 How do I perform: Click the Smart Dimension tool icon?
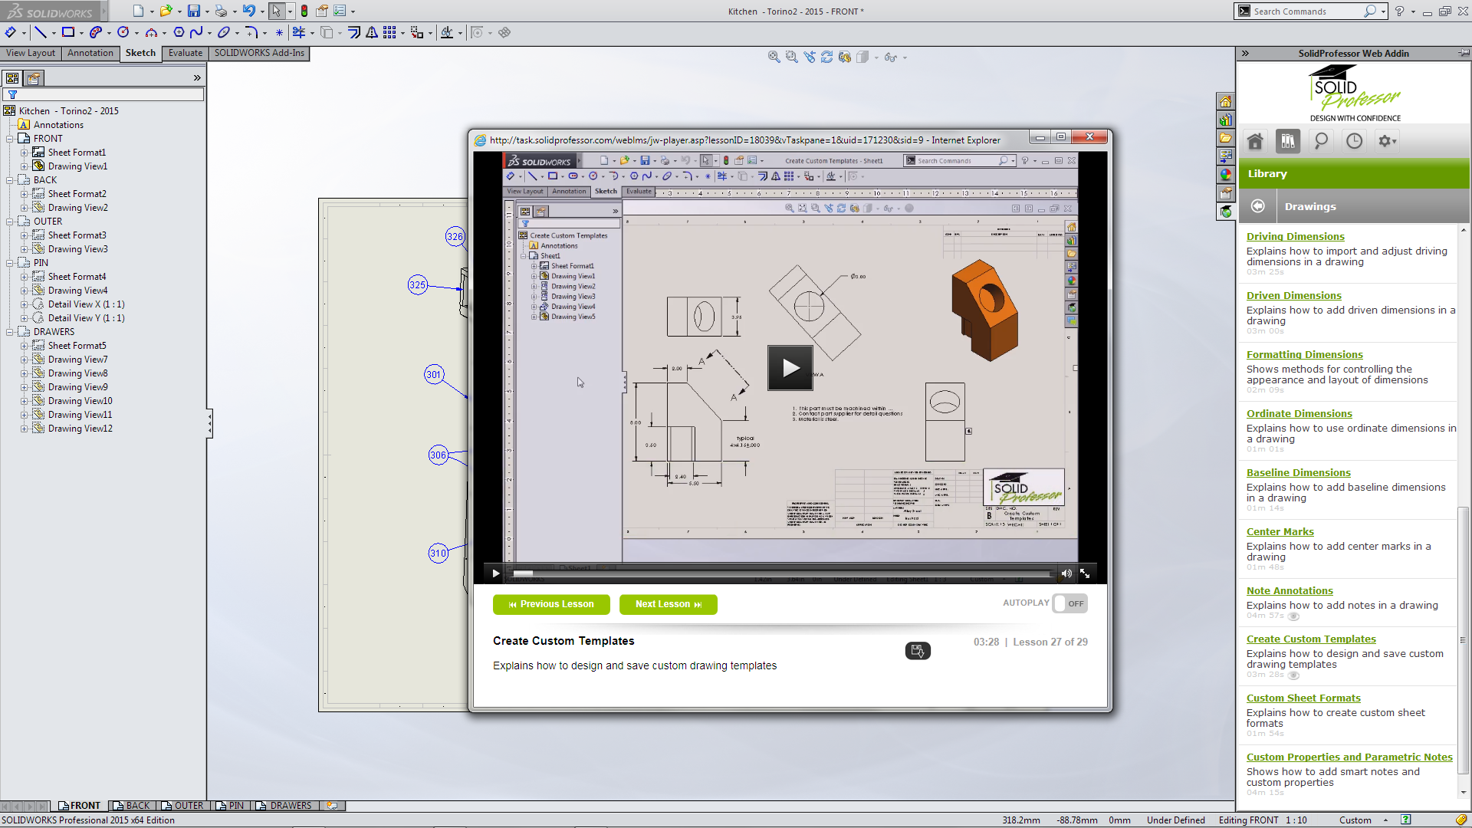tap(11, 32)
